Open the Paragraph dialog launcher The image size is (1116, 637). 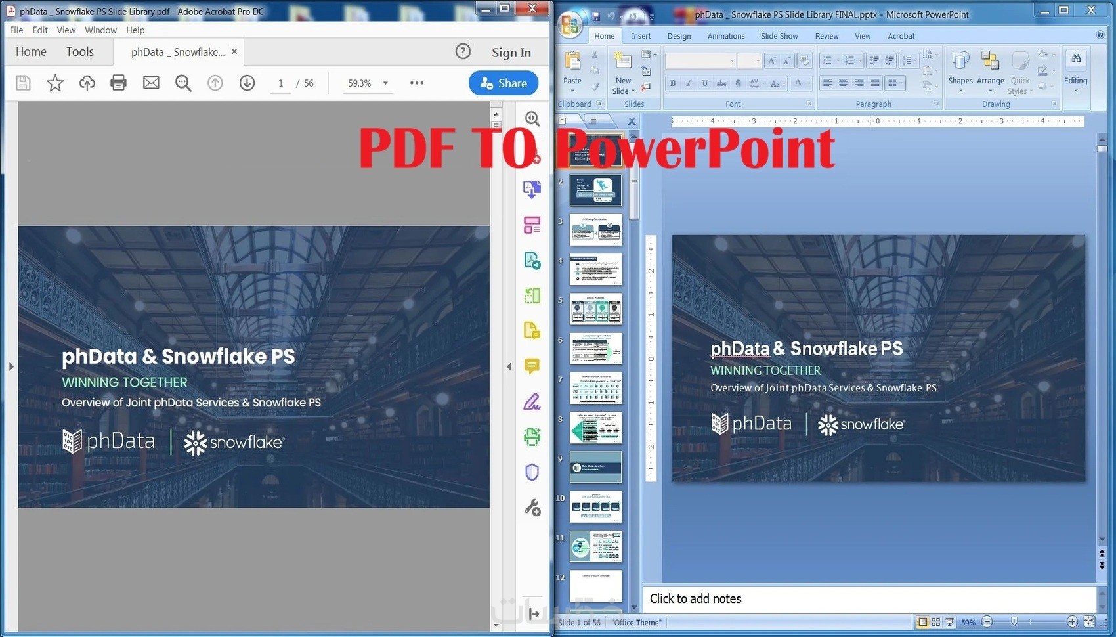pos(936,104)
